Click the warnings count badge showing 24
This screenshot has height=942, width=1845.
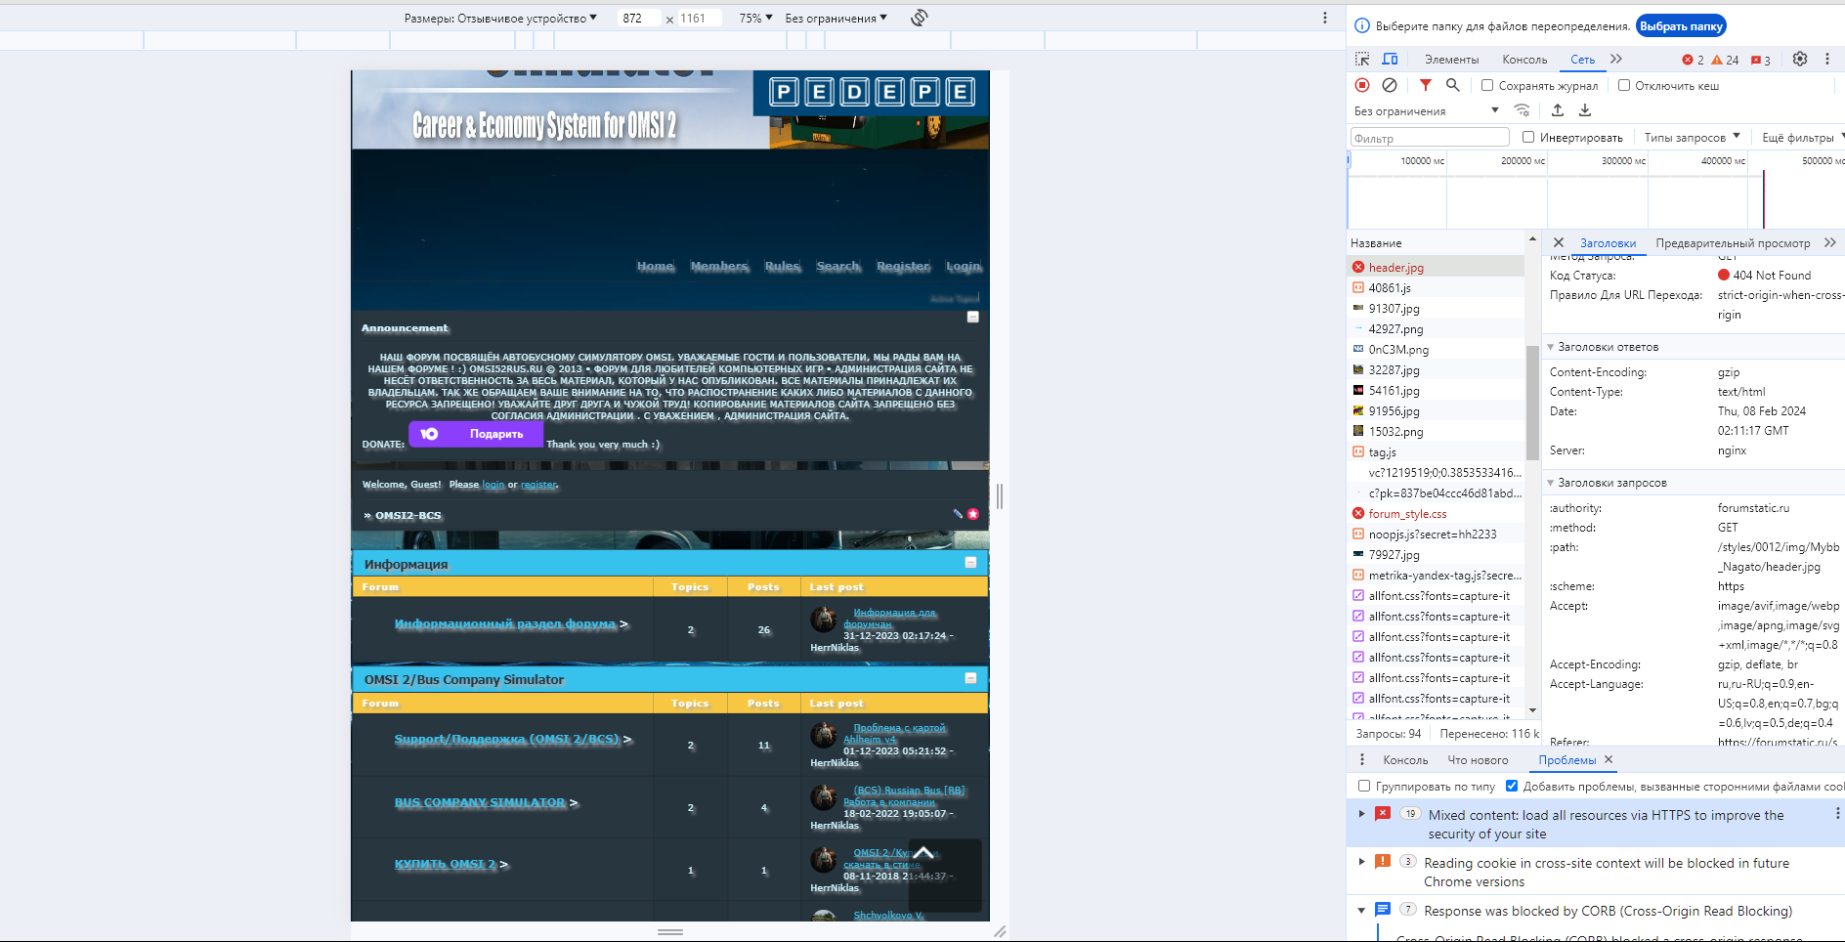(x=1725, y=60)
